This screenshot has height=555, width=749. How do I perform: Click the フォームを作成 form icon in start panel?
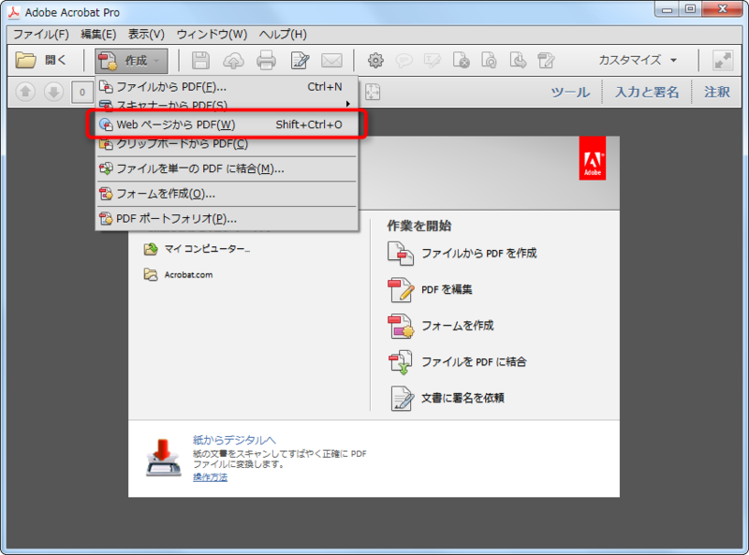pos(401,327)
